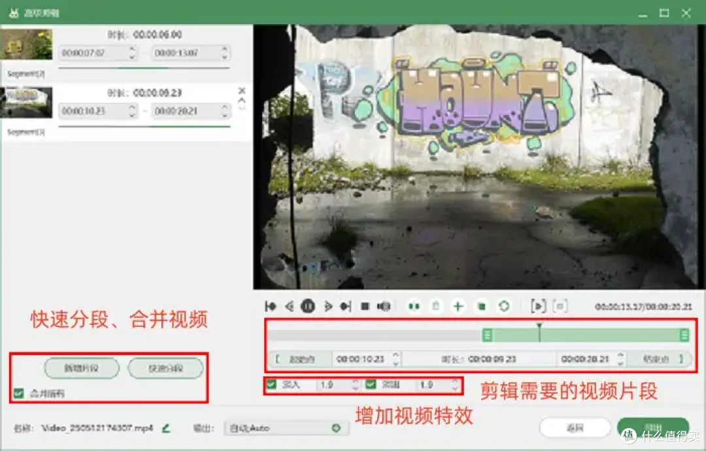Toggle the fade-in checkbox

pos(271,384)
